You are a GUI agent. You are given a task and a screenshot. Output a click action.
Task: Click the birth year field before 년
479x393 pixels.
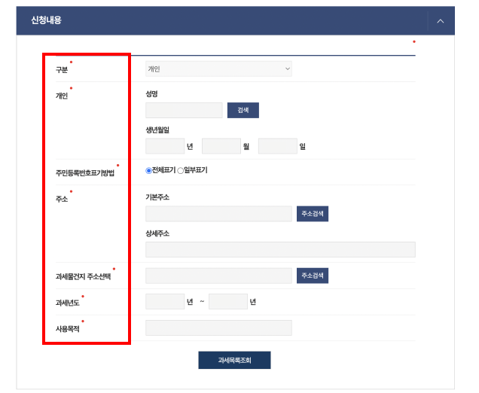point(165,146)
